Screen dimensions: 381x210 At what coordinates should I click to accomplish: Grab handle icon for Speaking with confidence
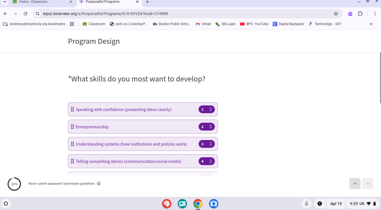point(72,109)
